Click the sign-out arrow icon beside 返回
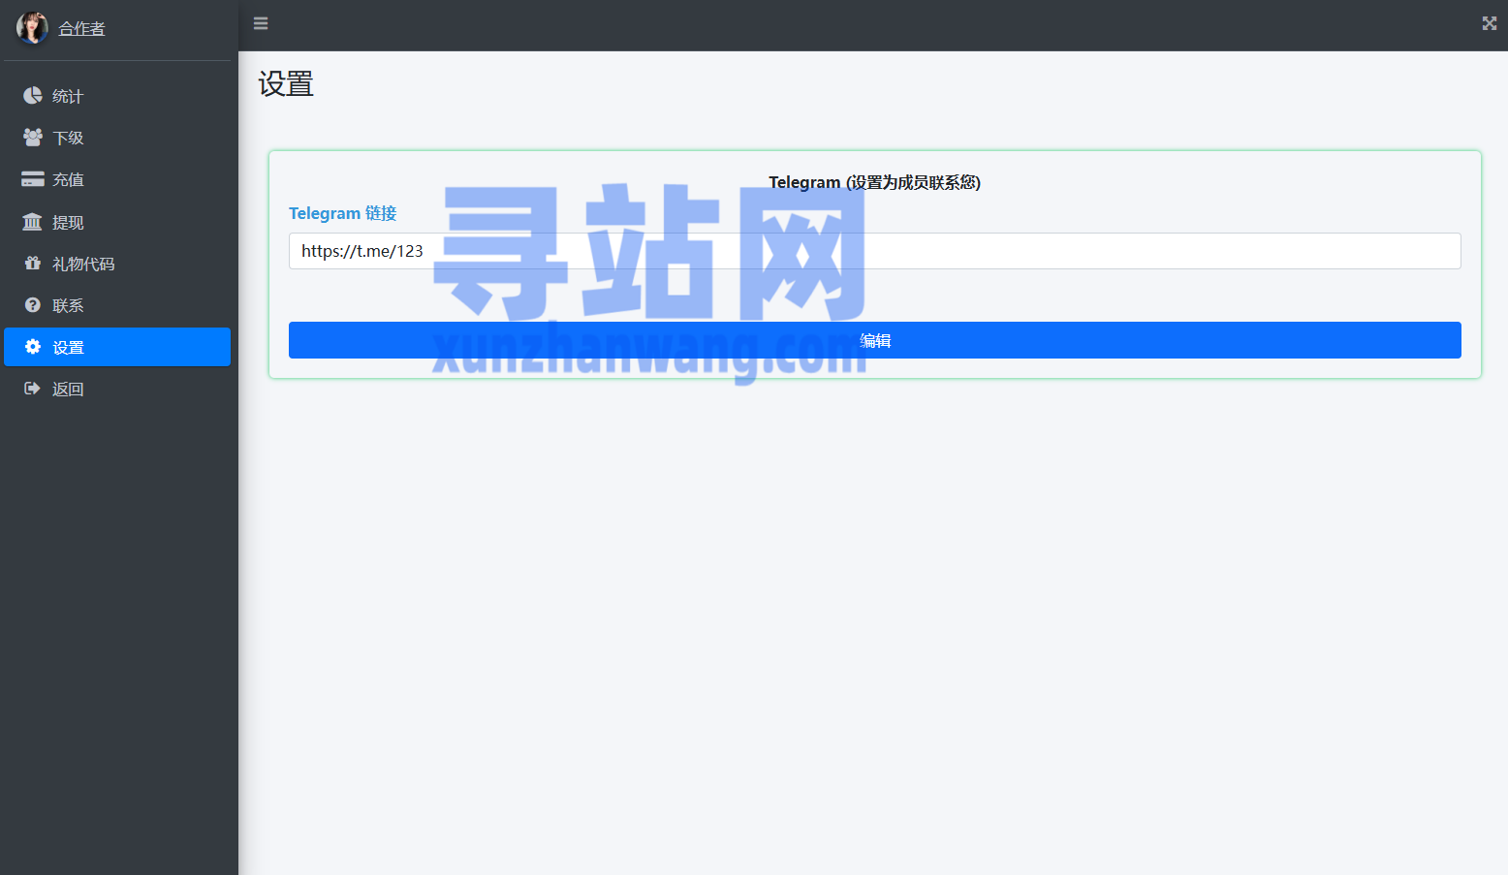The width and height of the screenshot is (1508, 875). 32,389
